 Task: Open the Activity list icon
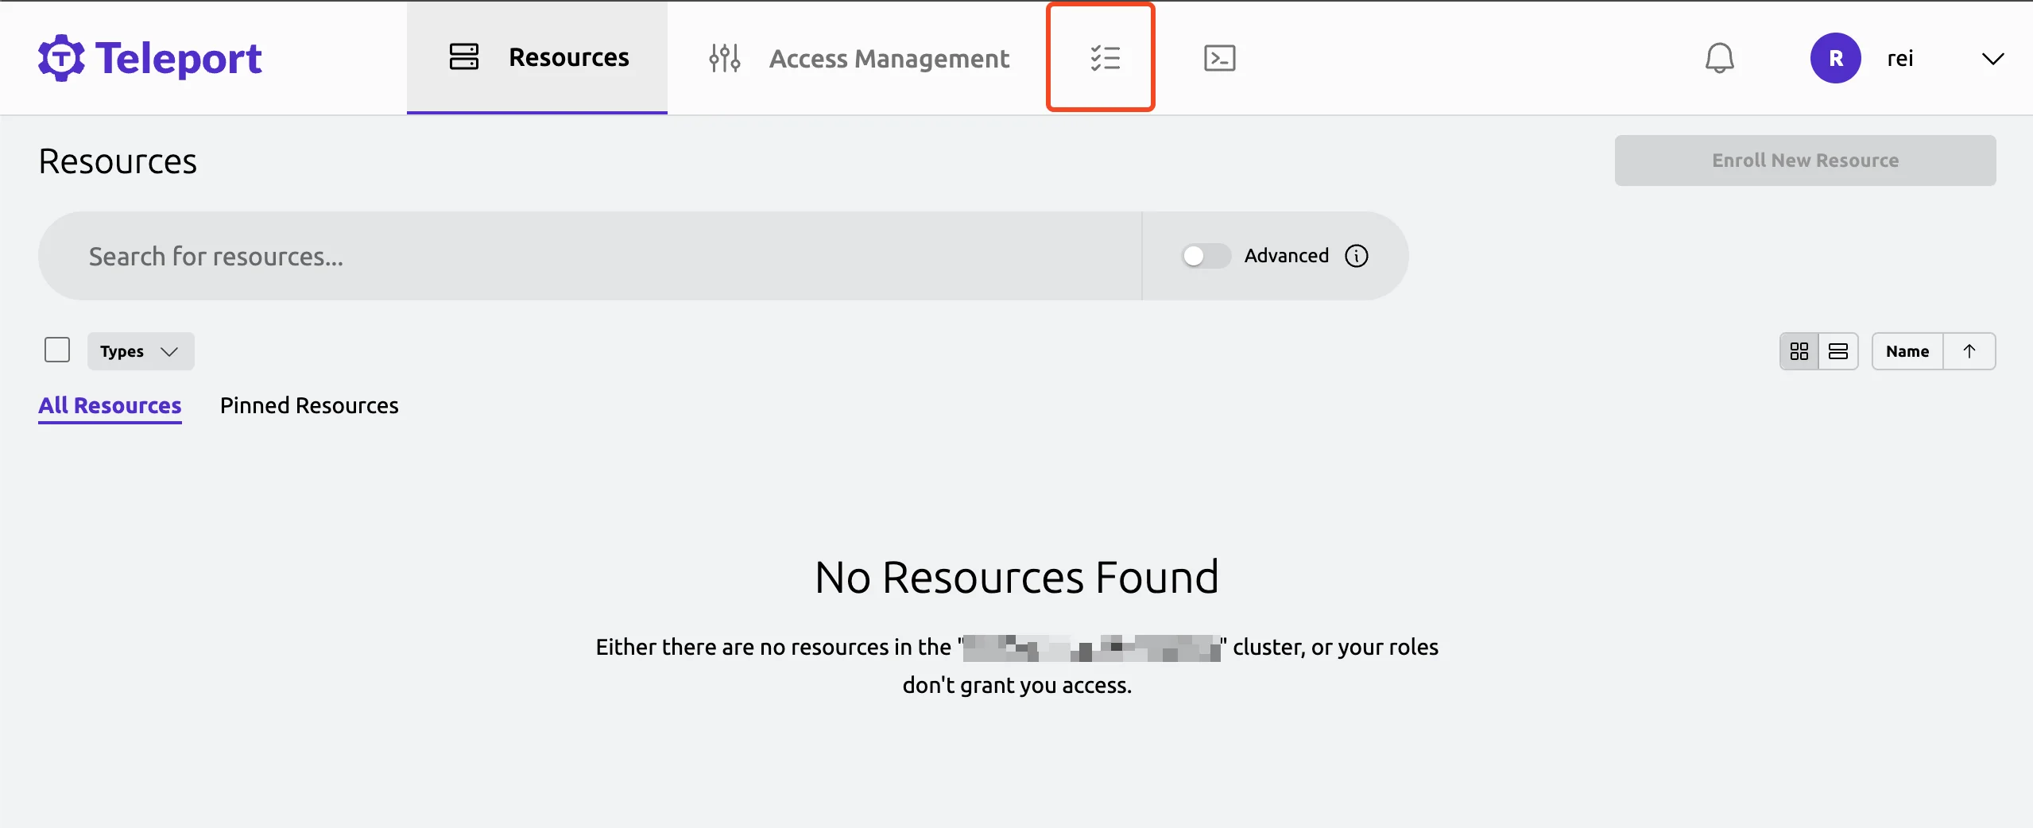[1104, 58]
